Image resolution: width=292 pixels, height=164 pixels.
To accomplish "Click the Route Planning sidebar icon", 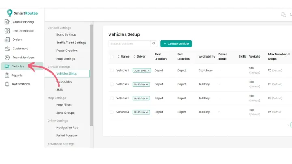I will (x=7, y=22).
